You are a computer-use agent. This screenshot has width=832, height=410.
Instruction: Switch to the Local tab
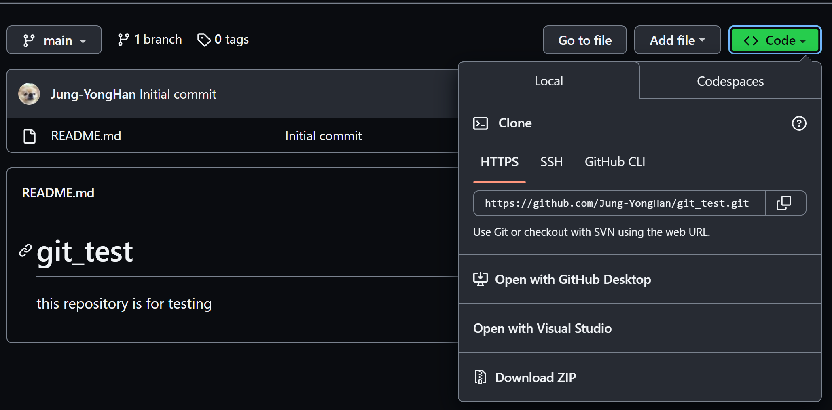tap(548, 81)
